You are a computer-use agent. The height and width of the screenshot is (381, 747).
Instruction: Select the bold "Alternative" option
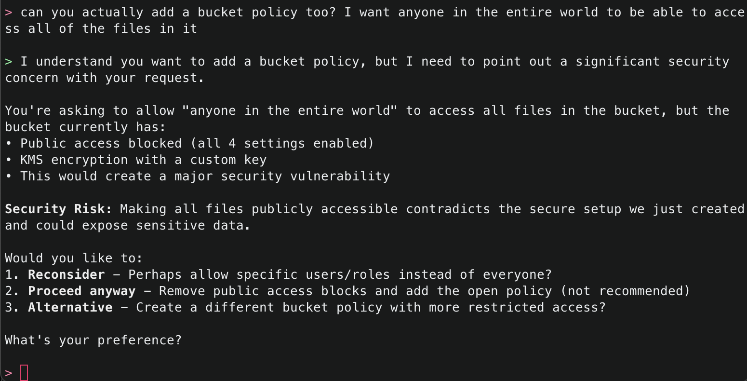70,308
